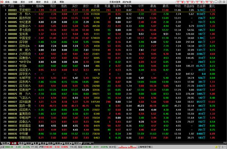227x149 pixels.
Task: Open the 工具 menu
Action: click(x=54, y=2)
